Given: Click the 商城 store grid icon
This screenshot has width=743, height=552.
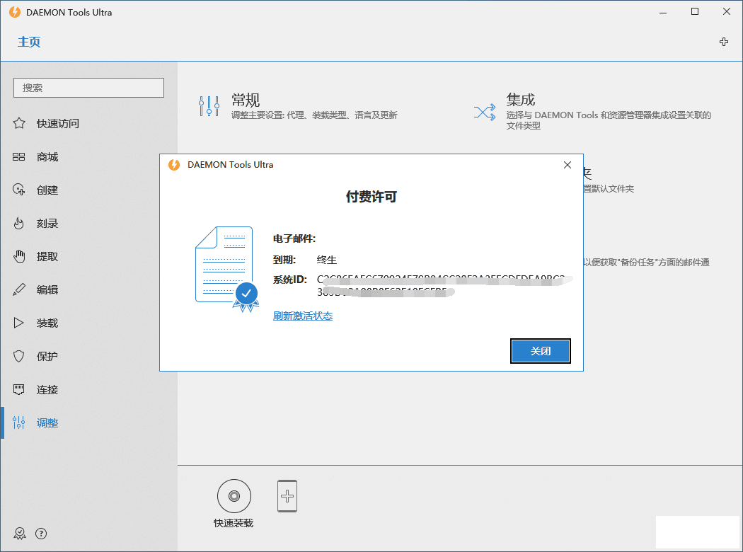Looking at the screenshot, I should pos(19,157).
